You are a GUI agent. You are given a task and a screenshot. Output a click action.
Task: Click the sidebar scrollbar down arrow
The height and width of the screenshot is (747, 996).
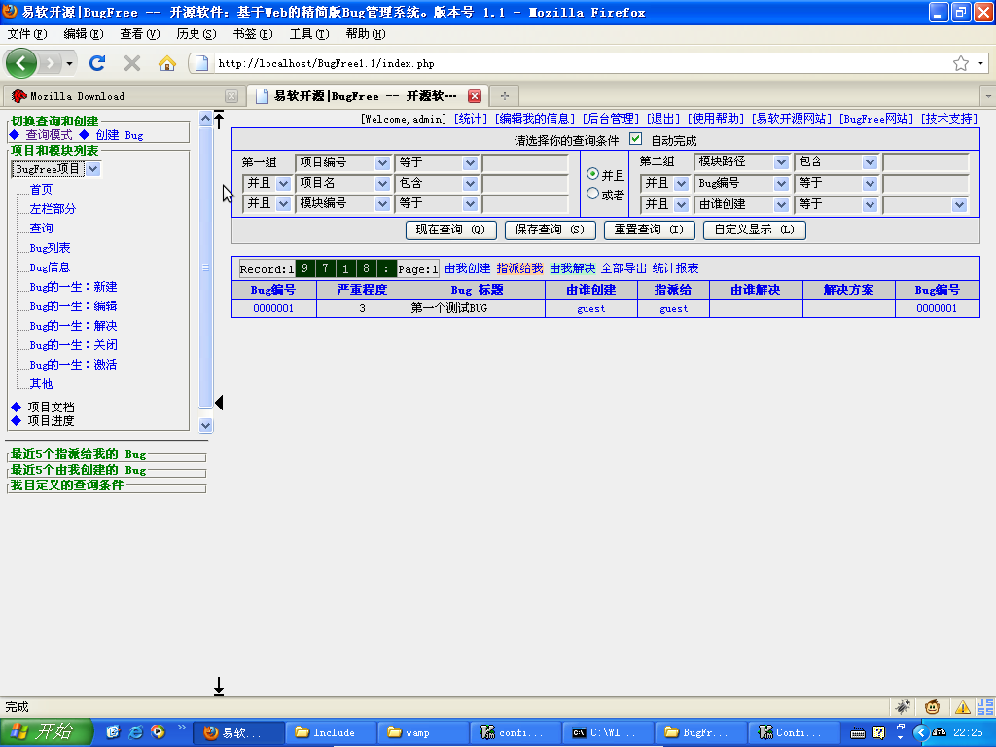click(205, 425)
